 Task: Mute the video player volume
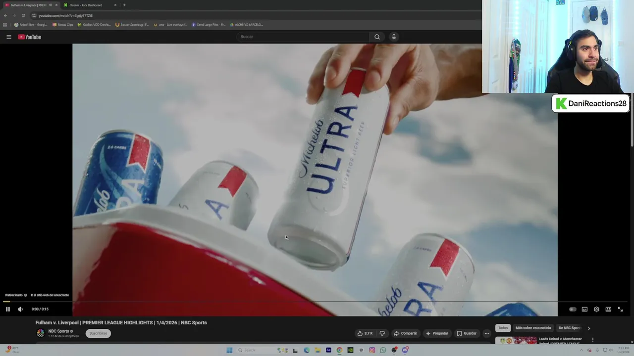20,309
